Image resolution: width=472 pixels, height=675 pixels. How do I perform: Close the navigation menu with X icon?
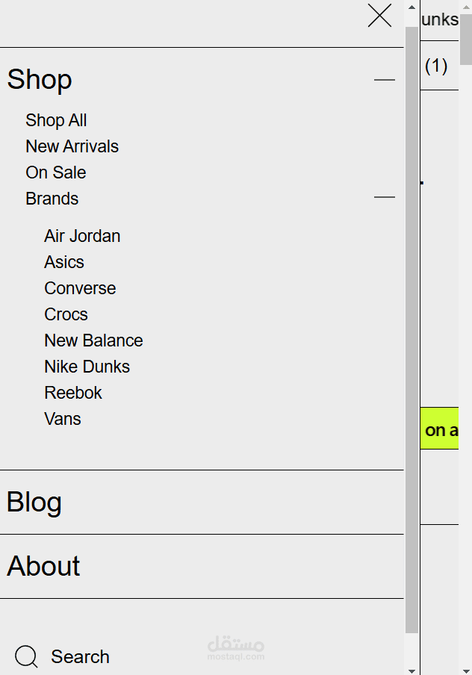tap(379, 16)
